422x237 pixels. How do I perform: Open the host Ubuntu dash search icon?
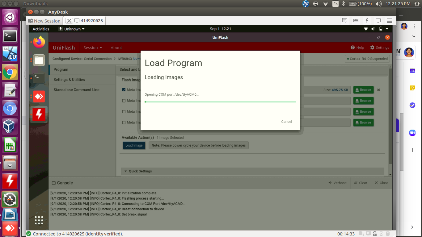[x=10, y=18]
